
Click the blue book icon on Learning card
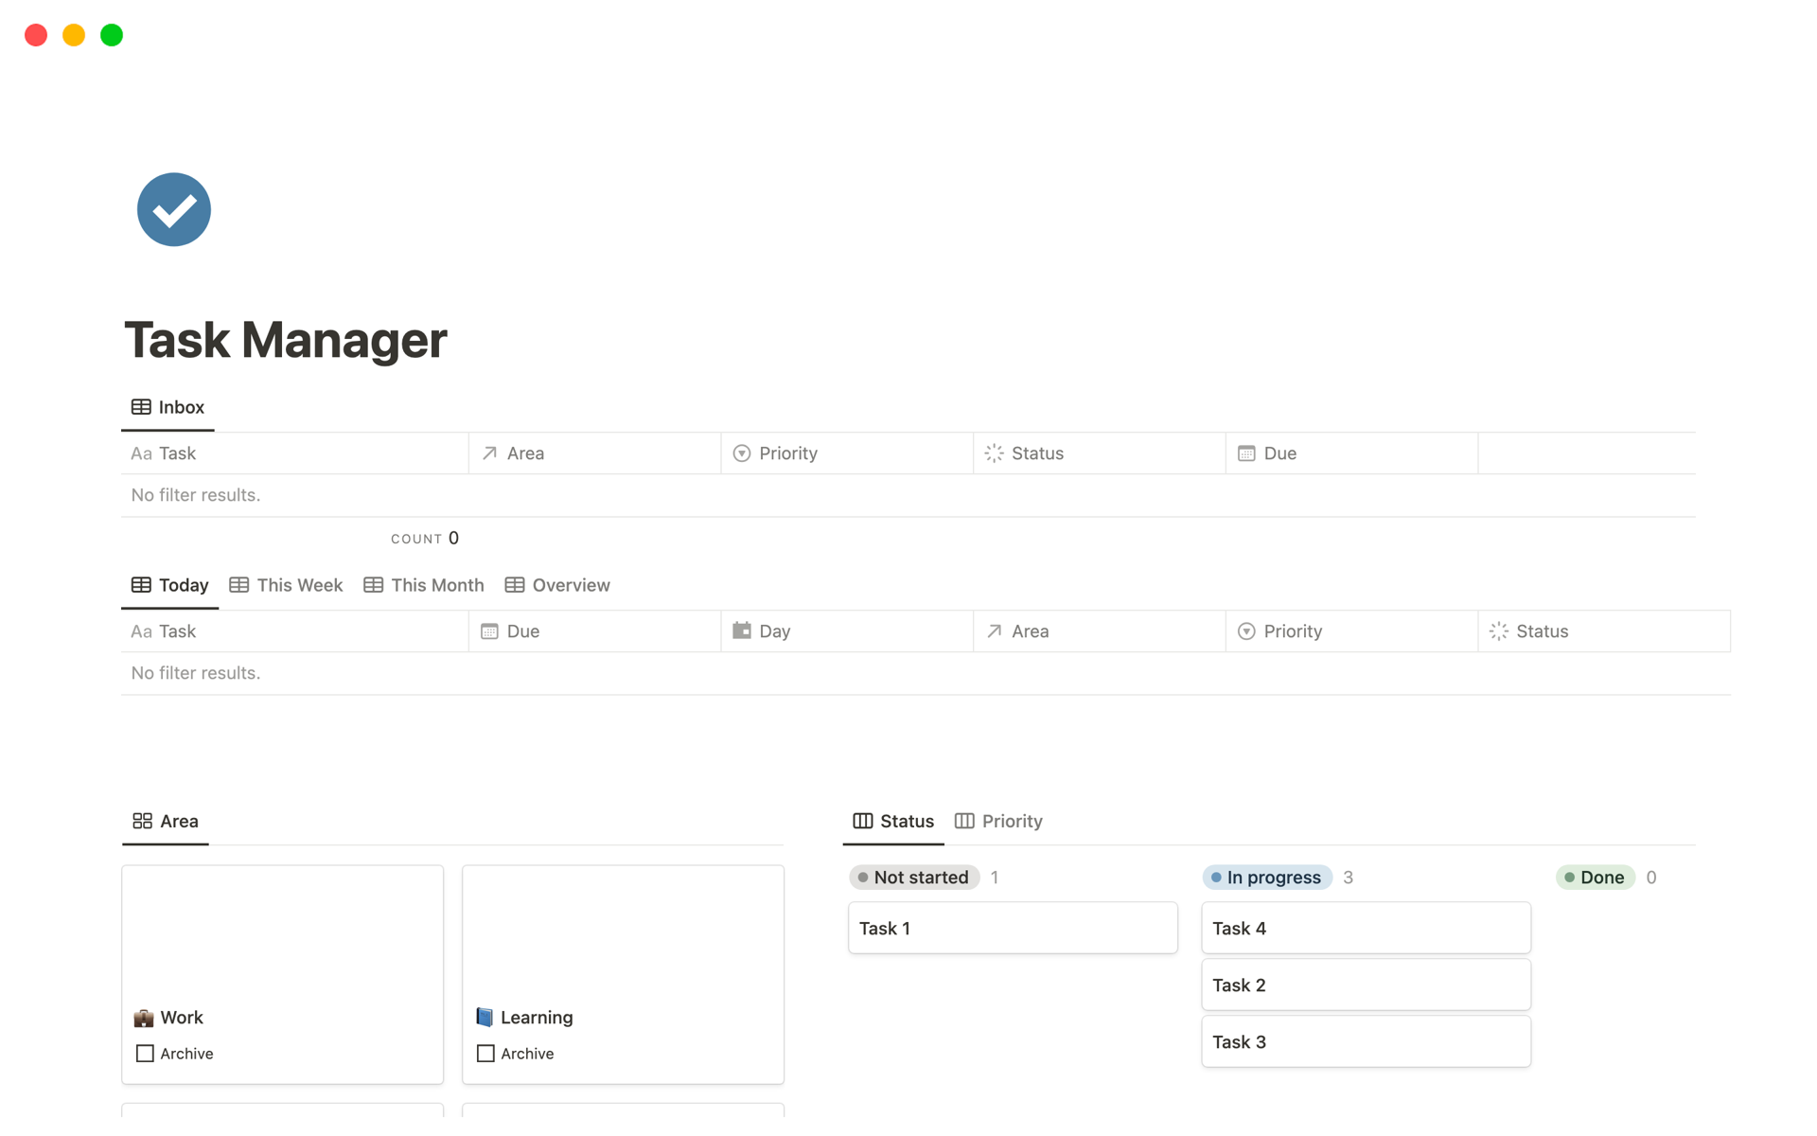pos(485,1018)
